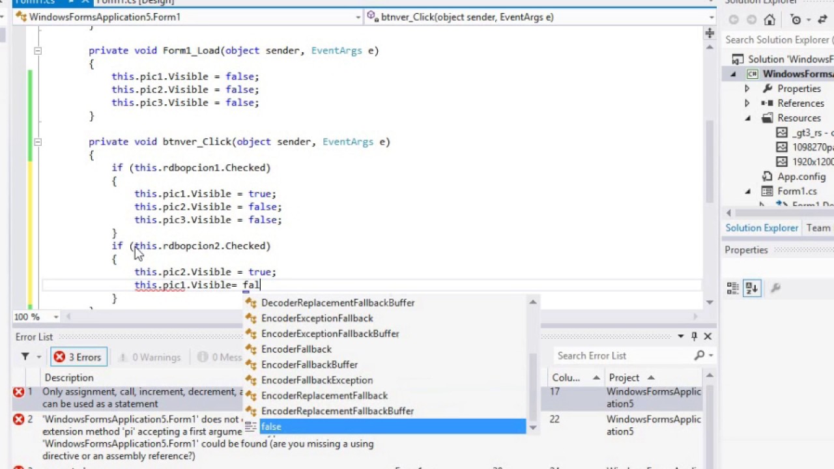The height and width of the screenshot is (469, 834).
Task: Select the 1920x1200 image resource
Action: (x=805, y=162)
